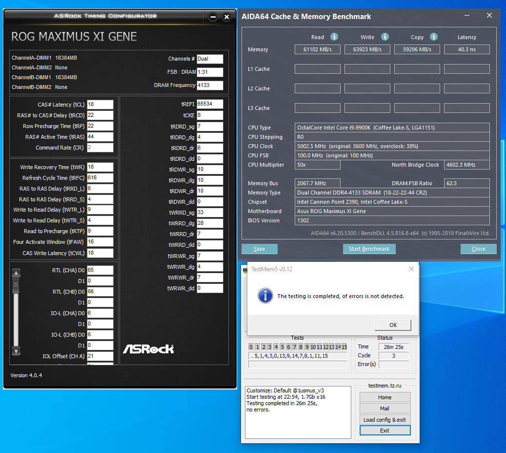Minimize the ASRock Timing Configurator window
The image size is (506, 453).
pyautogui.click(x=213, y=17)
